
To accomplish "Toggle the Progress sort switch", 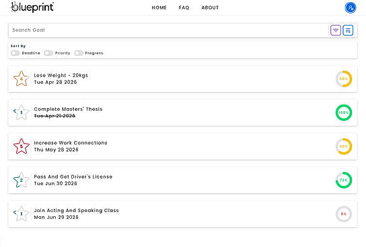I will point(79,53).
